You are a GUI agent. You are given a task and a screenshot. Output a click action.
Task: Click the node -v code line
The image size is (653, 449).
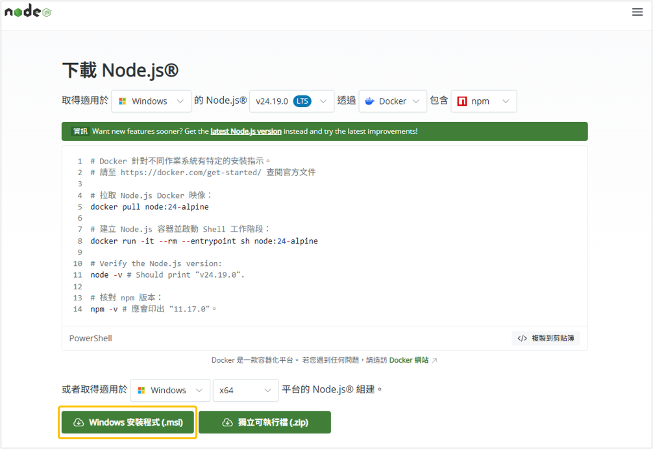point(167,275)
